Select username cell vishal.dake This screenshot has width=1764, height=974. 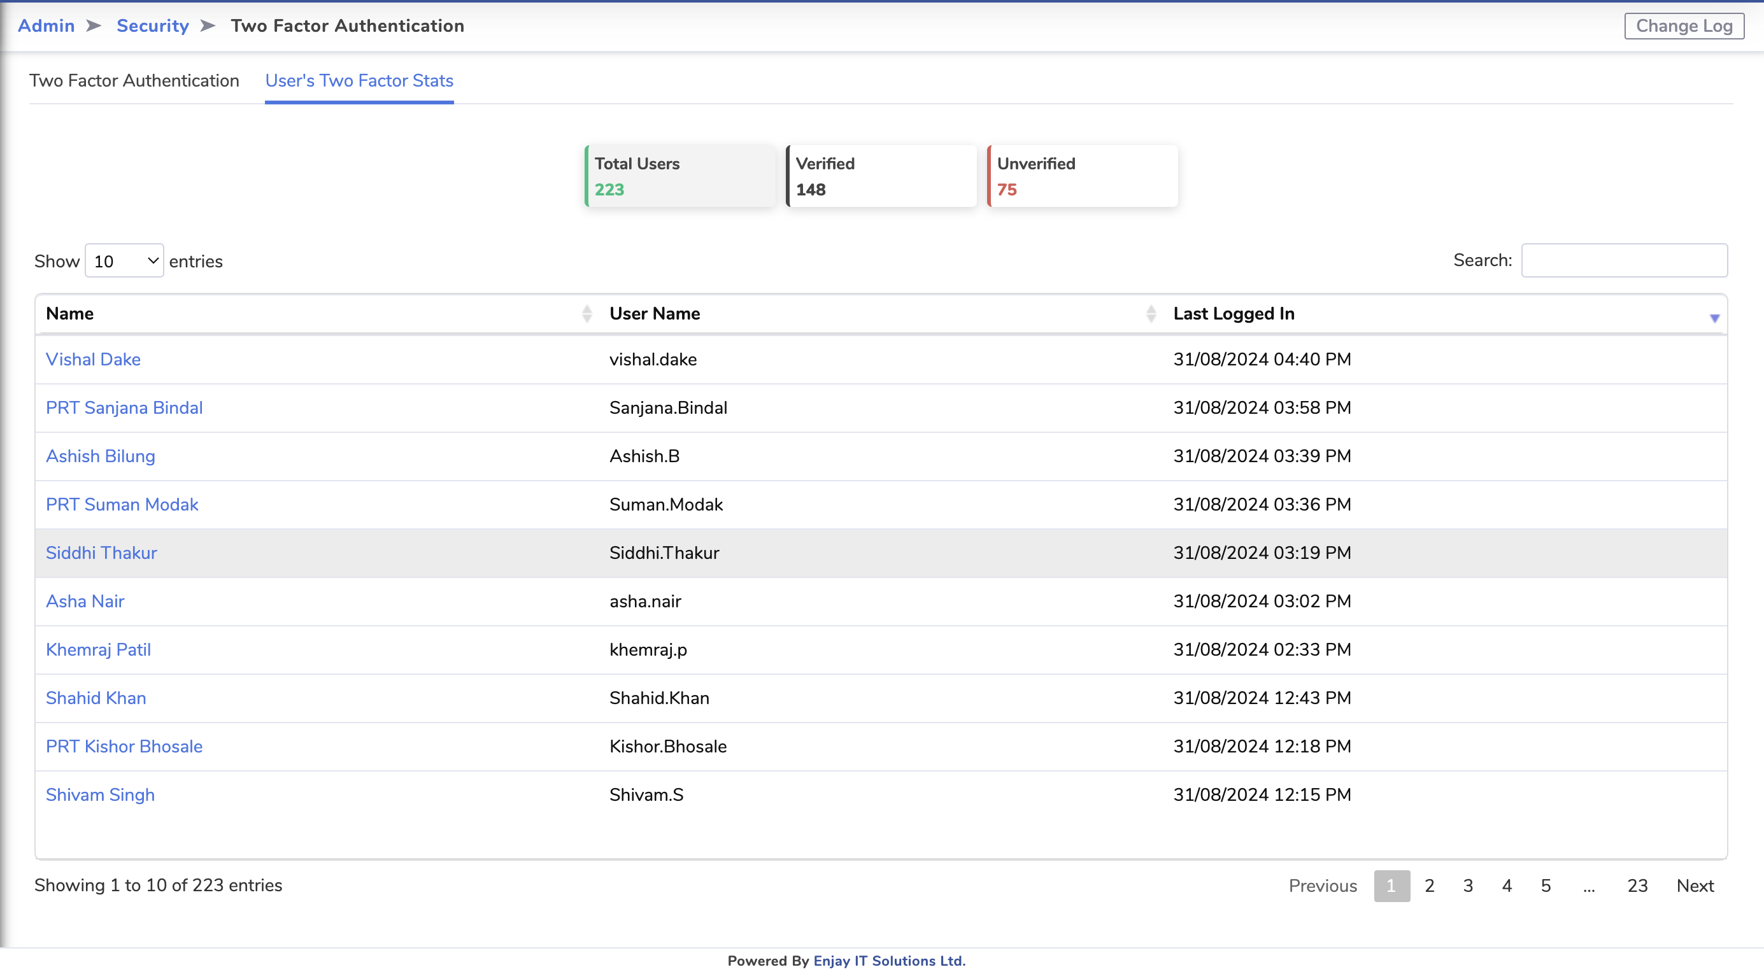click(653, 359)
